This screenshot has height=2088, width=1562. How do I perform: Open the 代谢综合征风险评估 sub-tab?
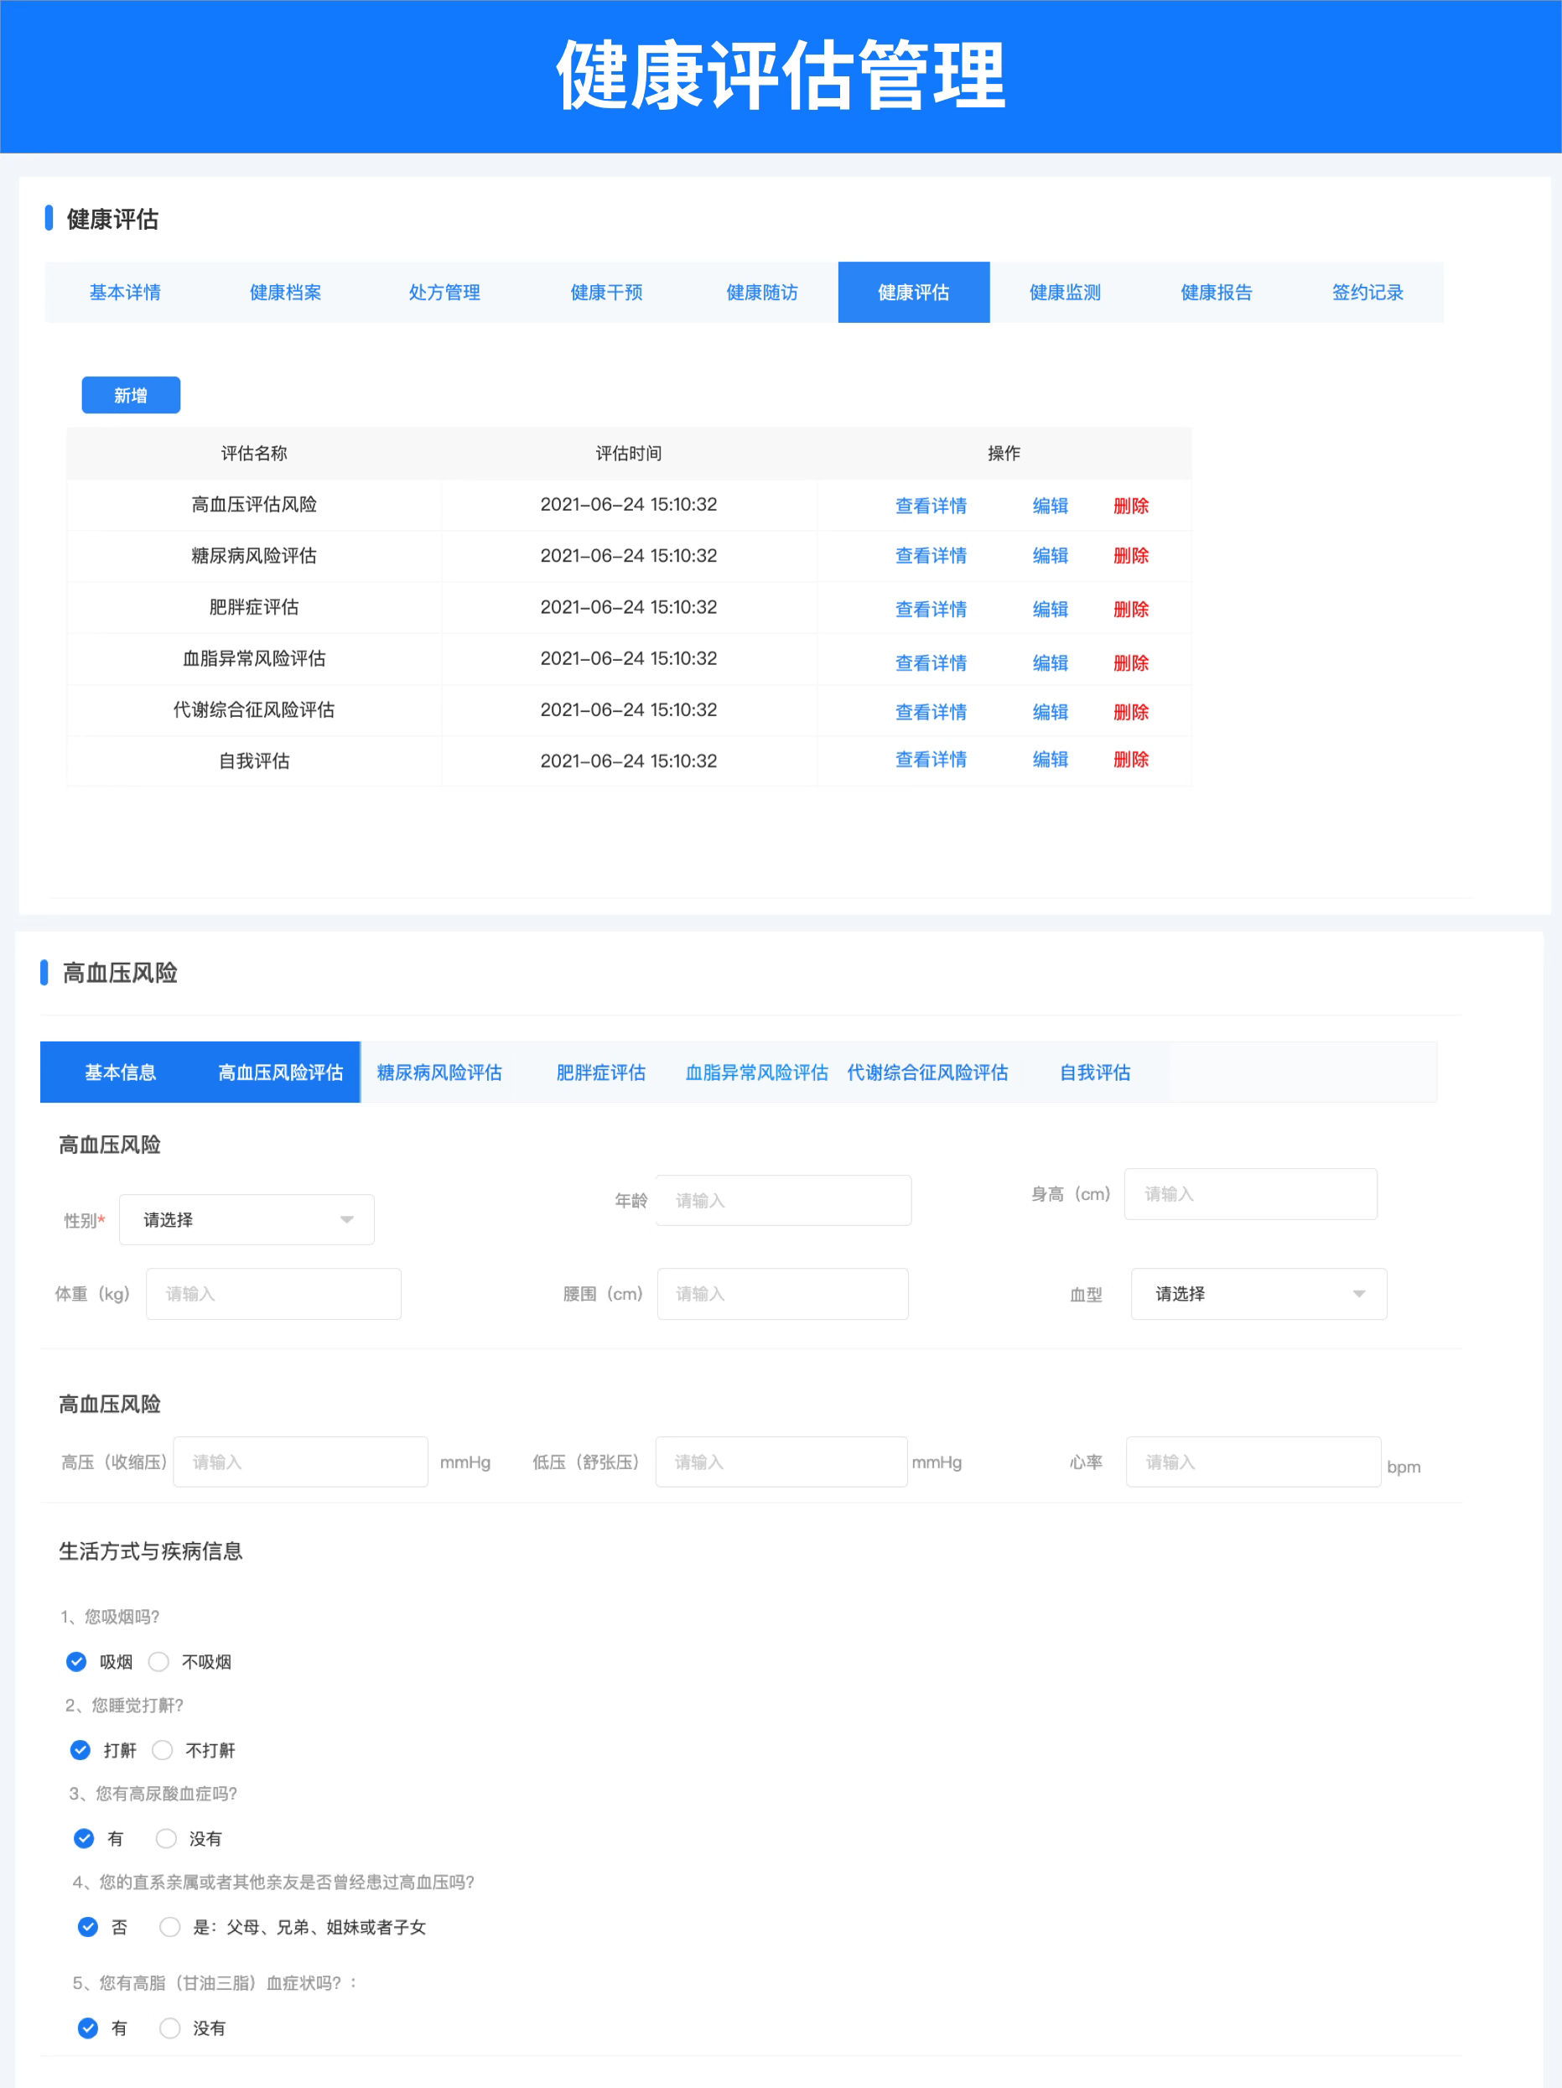tap(926, 1073)
